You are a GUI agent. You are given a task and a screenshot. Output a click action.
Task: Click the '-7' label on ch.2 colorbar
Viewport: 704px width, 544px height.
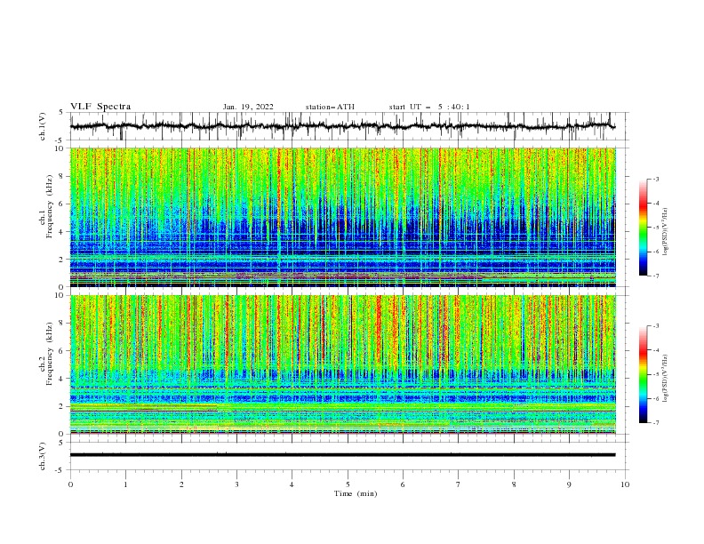[655, 423]
